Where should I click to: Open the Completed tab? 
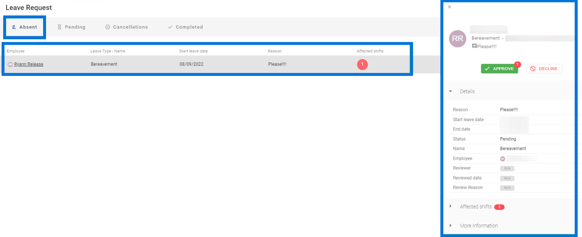184,27
